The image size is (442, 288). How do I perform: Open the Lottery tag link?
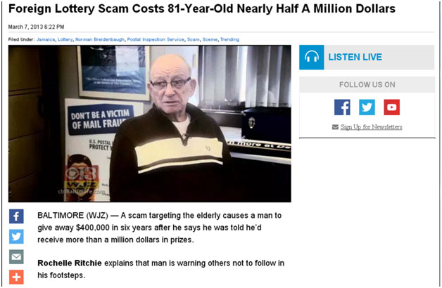click(x=65, y=39)
